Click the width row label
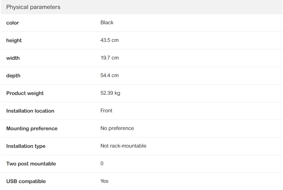This screenshot has width=283, height=190. [13, 58]
